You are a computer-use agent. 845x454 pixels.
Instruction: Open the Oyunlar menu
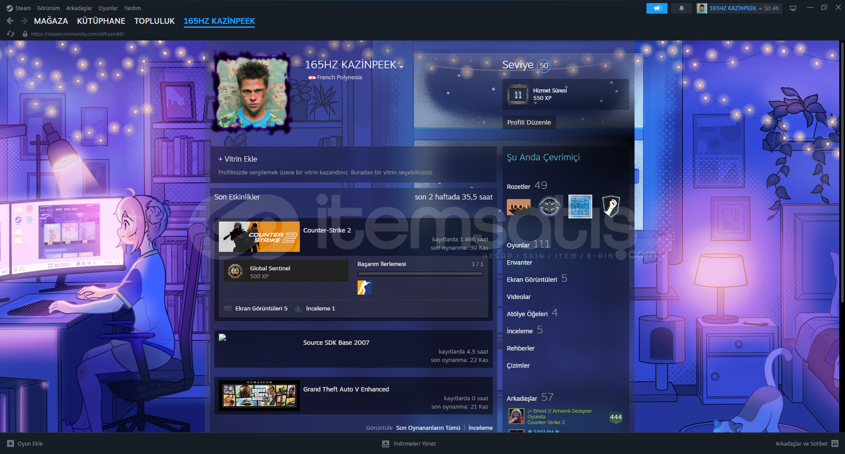(108, 8)
